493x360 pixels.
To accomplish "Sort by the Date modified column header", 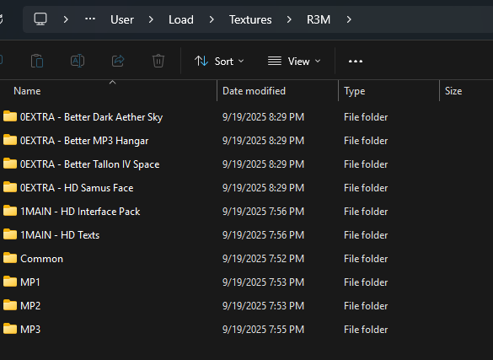I will tap(254, 91).
